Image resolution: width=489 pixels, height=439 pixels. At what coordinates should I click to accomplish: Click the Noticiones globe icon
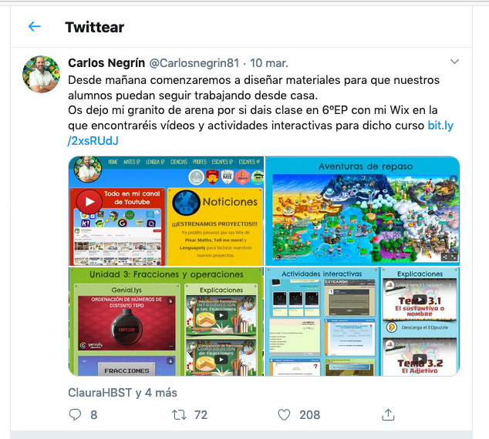[186, 203]
